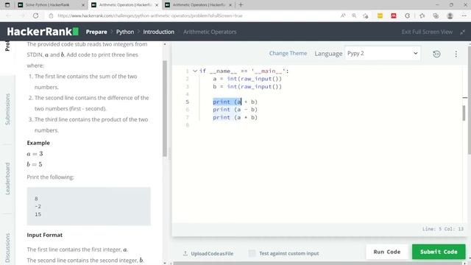Click the browser address bar URL
The image size is (471, 265).
coord(150,15)
